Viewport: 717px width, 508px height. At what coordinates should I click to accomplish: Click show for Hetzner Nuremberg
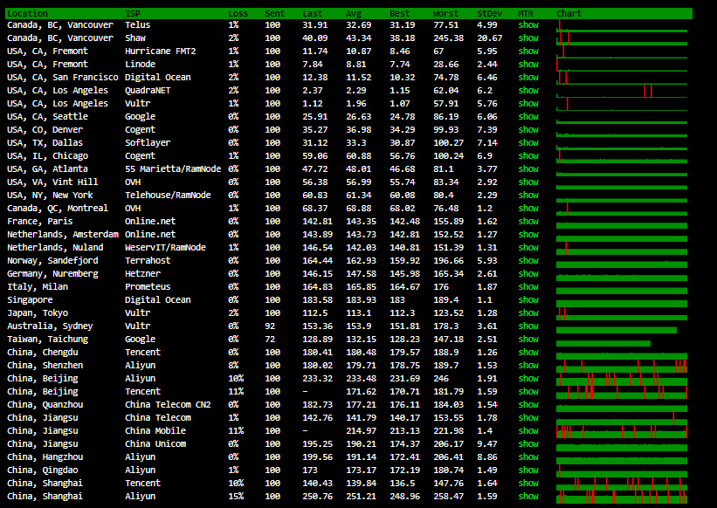pos(528,274)
